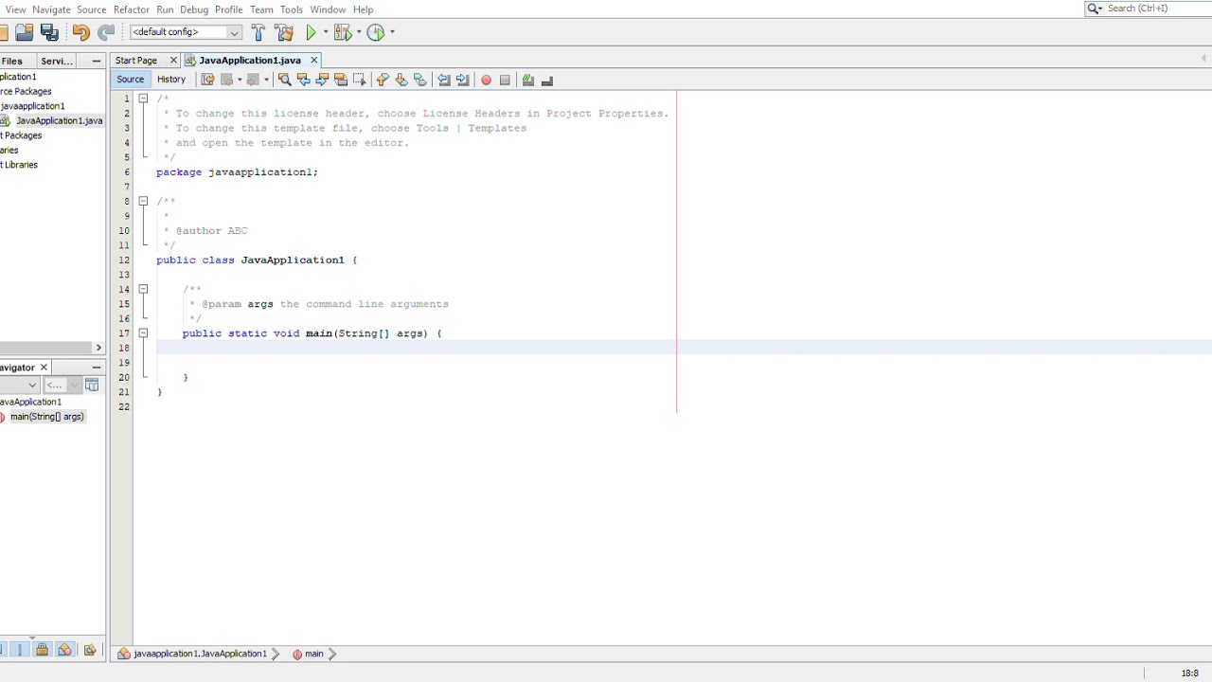Click the Uncomment lines editor icon
This screenshot has height=682, width=1212.
click(x=547, y=80)
